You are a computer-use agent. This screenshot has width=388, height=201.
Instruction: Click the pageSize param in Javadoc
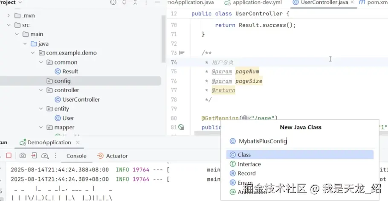[x=249, y=81]
